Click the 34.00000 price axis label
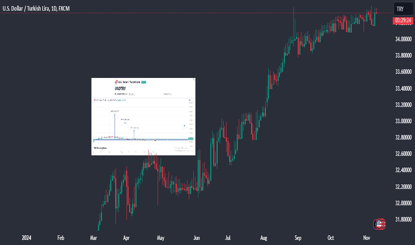Image resolution: width=415 pixels, height=245 pixels. [x=403, y=39]
